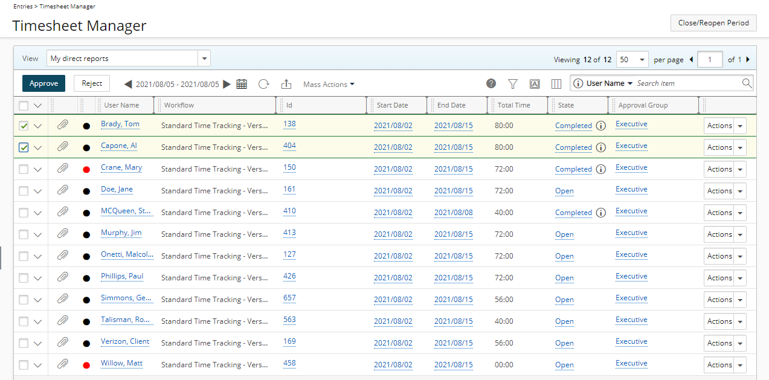Open the help question mark icon
The image size is (769, 380).
(491, 83)
